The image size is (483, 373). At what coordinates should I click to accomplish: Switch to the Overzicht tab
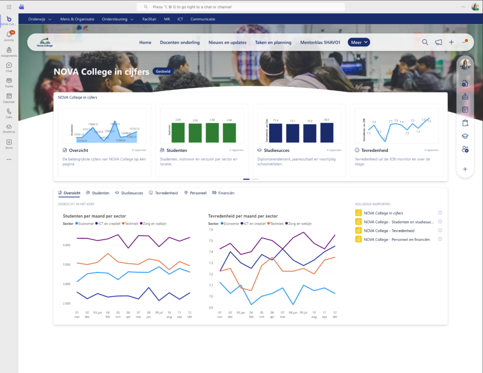point(69,193)
